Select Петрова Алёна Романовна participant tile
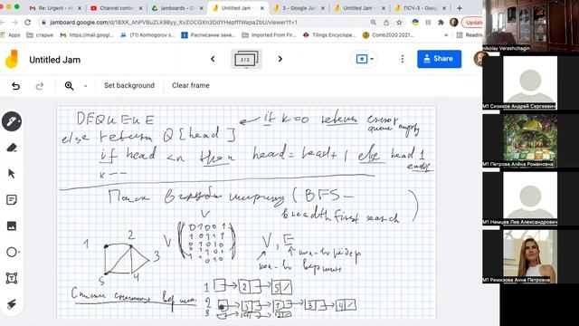 coord(530,140)
